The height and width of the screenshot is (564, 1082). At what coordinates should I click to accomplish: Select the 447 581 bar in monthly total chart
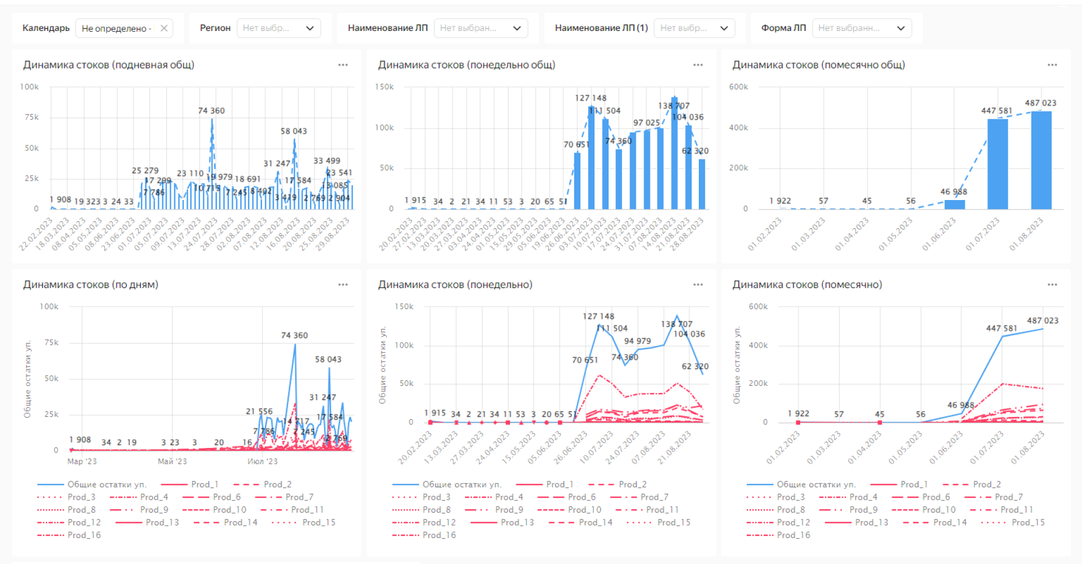(997, 164)
